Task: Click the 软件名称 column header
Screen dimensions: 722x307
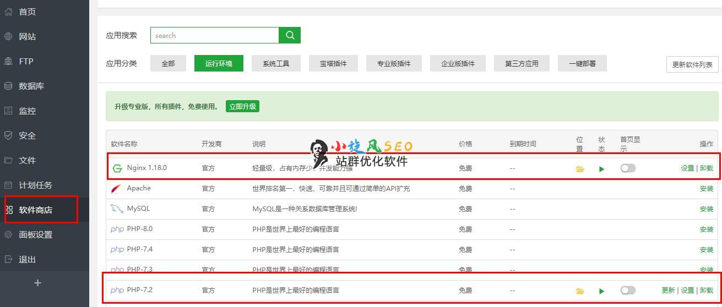Action: 124,144
